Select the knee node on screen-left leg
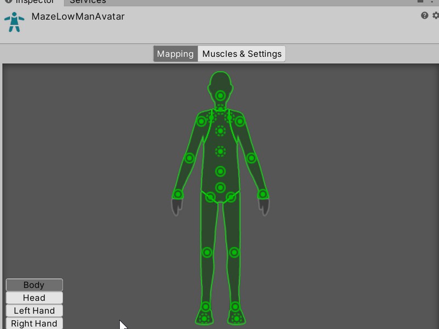Screen dimensions: 439x329 click(207, 252)
